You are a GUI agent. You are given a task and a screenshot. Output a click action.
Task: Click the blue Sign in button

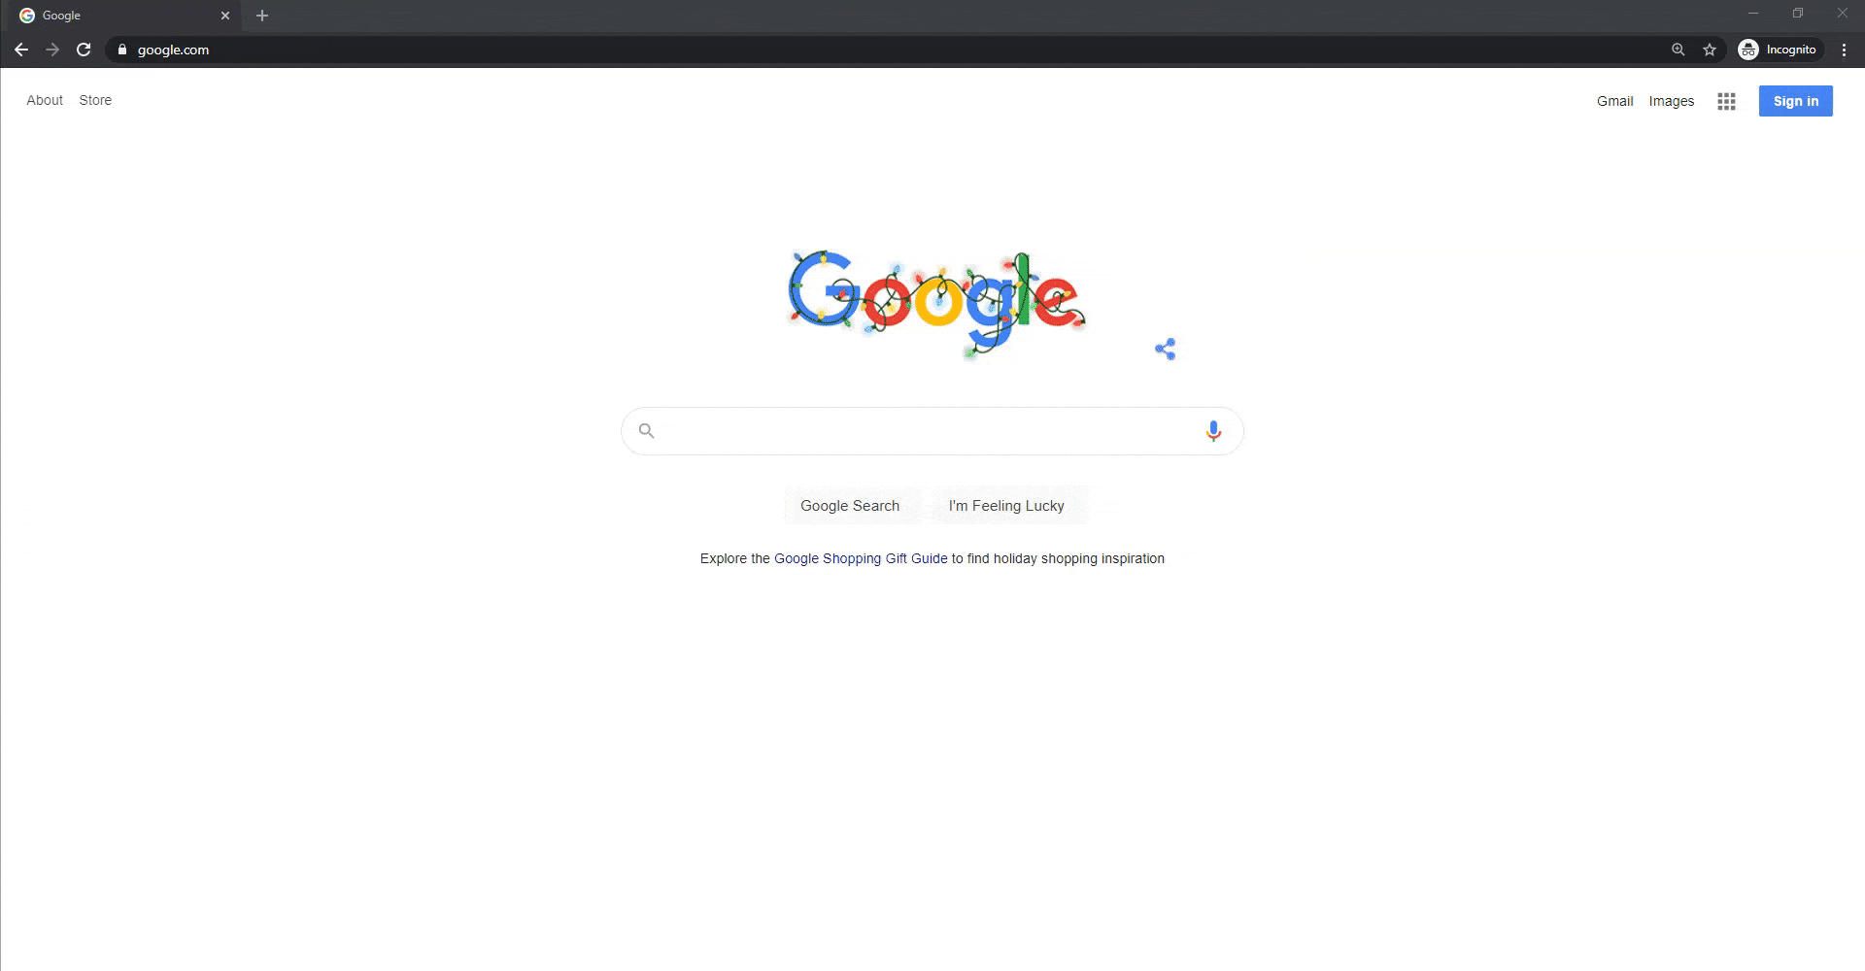(1795, 101)
